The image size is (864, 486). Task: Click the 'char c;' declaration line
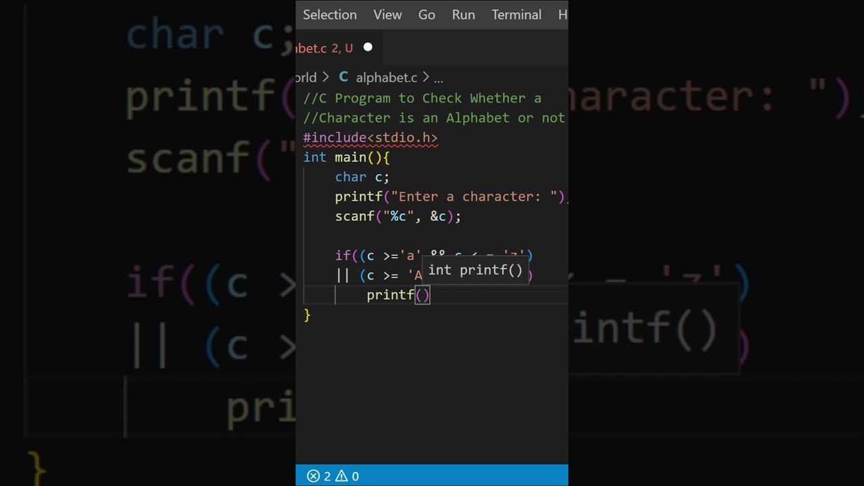tap(362, 177)
